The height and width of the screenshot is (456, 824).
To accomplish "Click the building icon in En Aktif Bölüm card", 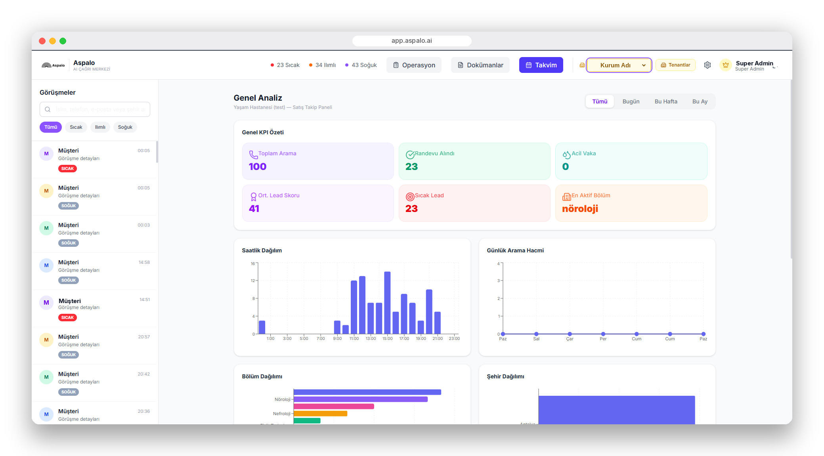I will (566, 197).
